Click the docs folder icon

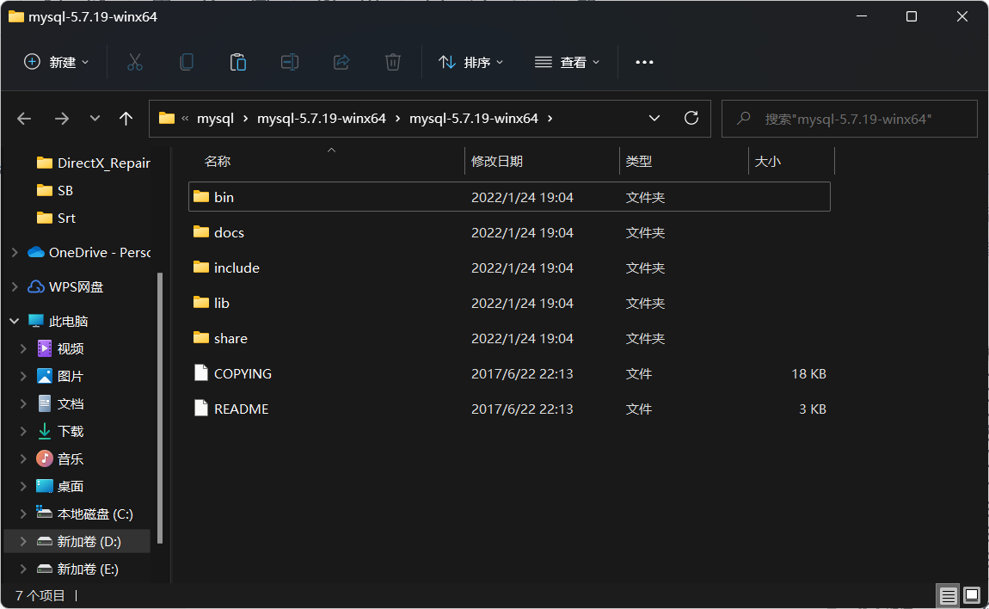(x=201, y=231)
